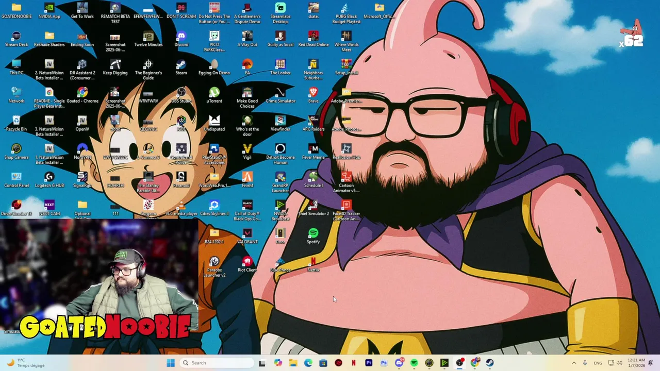This screenshot has width=660, height=371.
Task: Open Microsoft Edge on the taskbar
Action: pyautogui.click(x=308, y=363)
